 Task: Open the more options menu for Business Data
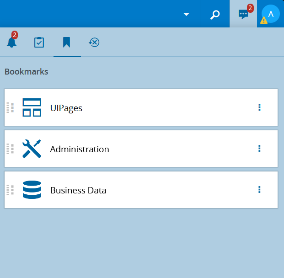coord(259,189)
